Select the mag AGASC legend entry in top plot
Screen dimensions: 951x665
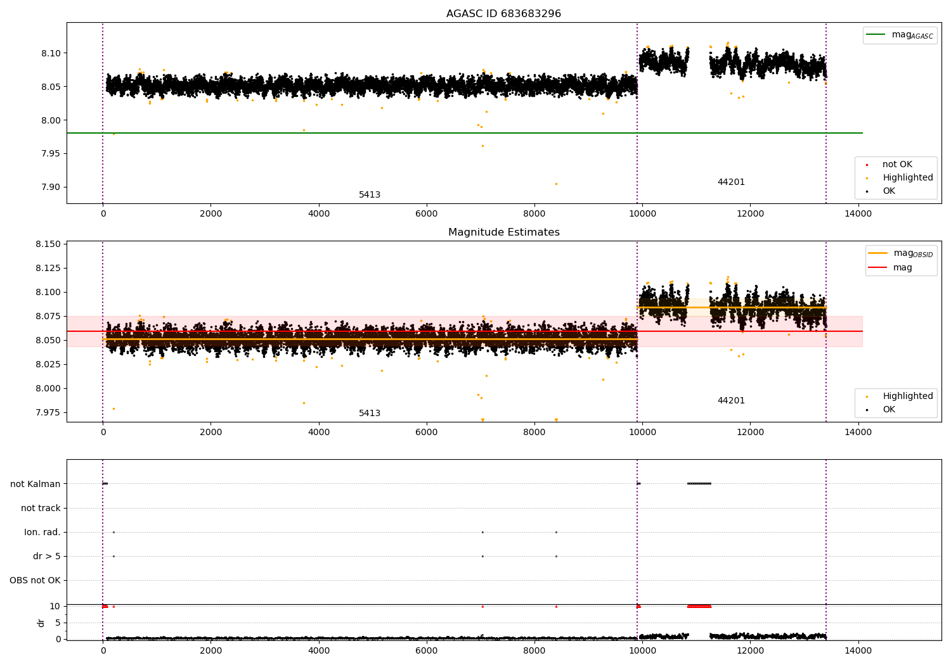click(900, 35)
